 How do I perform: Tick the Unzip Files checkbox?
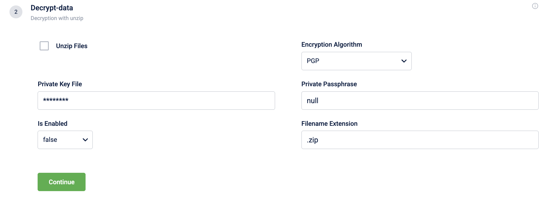[x=44, y=46]
